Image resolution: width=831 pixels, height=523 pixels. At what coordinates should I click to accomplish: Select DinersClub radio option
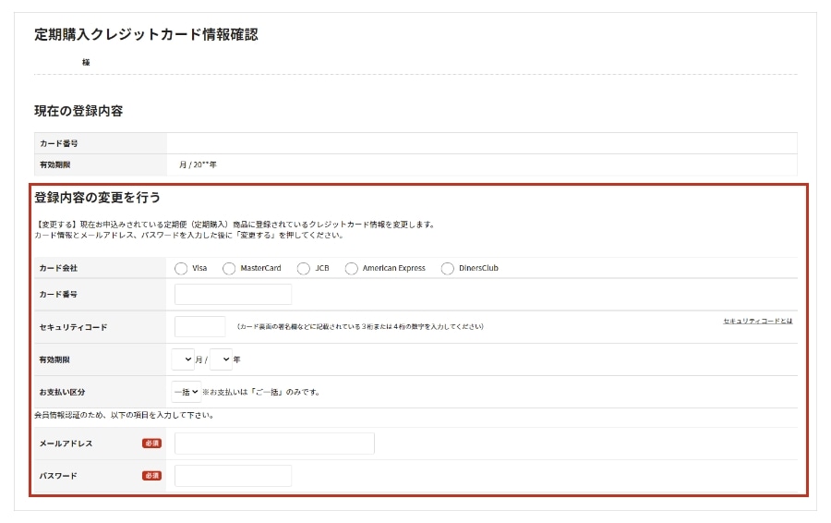(x=448, y=268)
